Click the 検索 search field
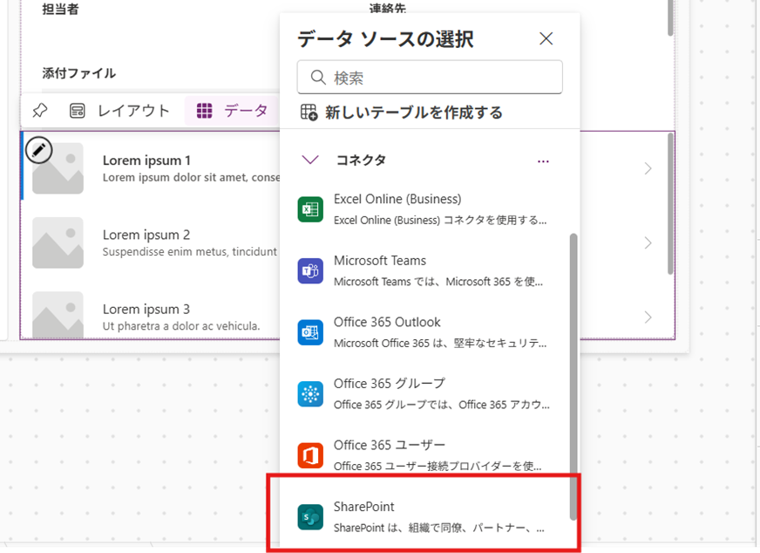Image resolution: width=760 pixels, height=553 pixels. click(x=430, y=78)
